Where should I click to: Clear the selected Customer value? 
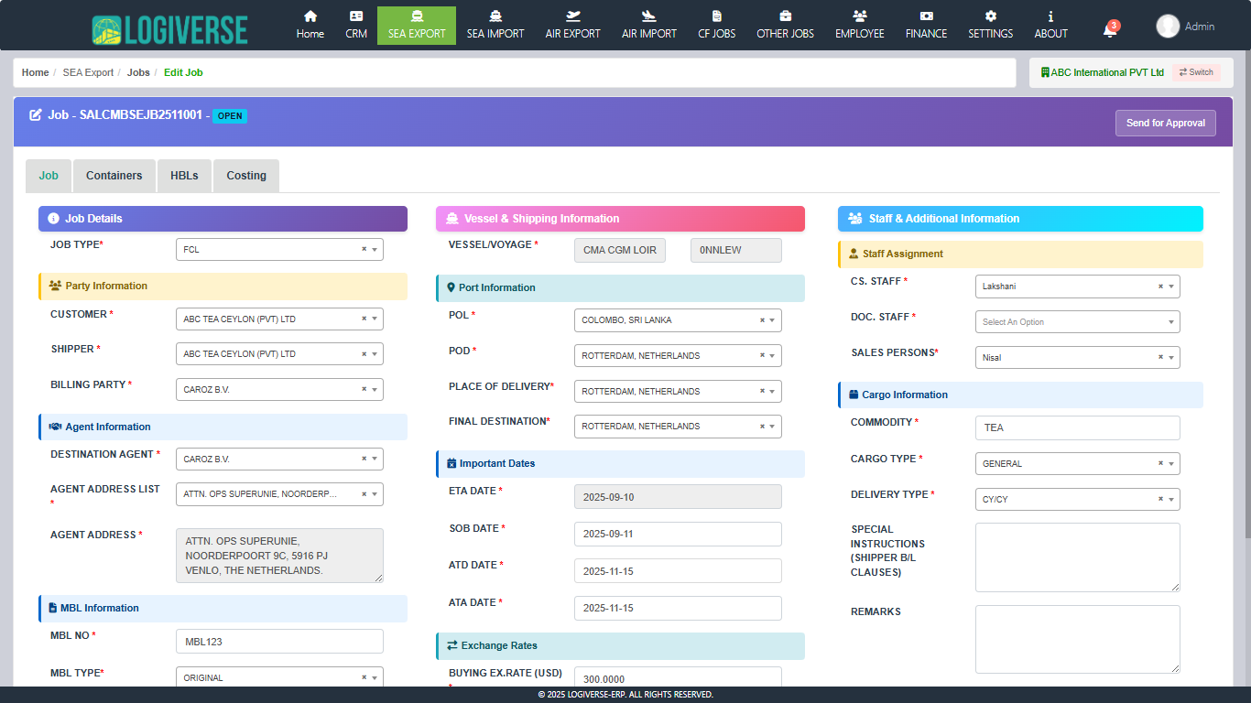click(x=364, y=319)
